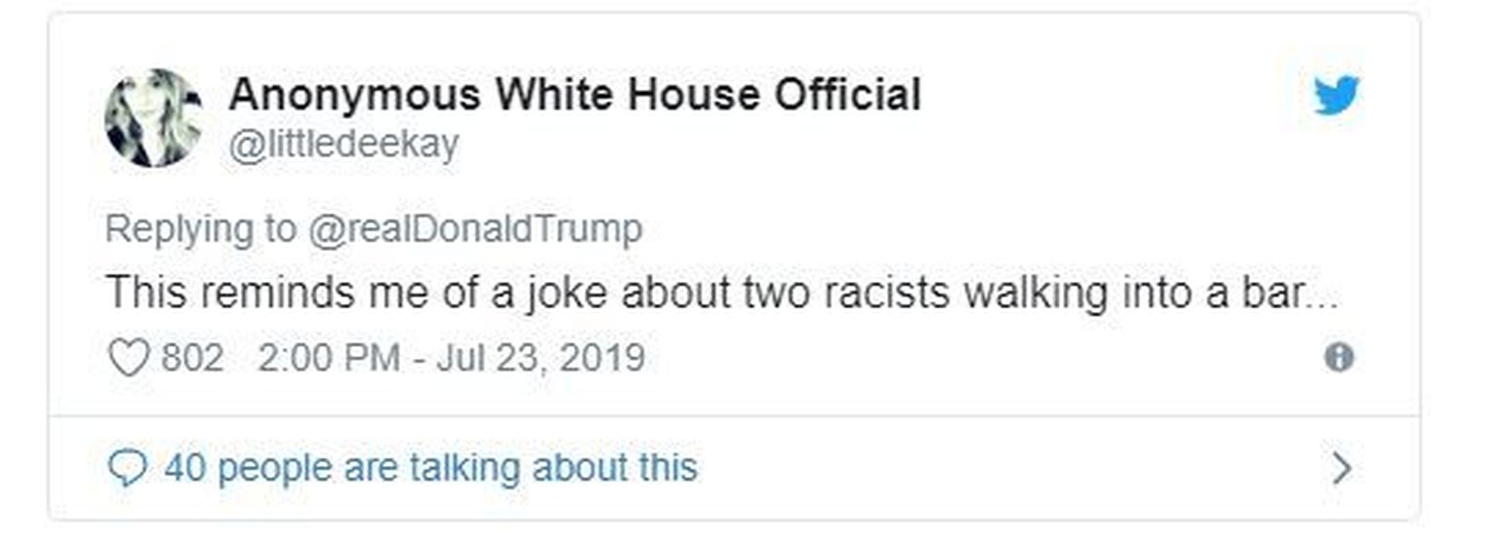
Task: Open the tweet info icon
Action: (1339, 358)
